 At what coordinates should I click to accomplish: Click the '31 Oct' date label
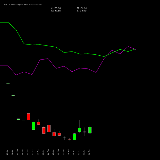[x=12, y=152]
